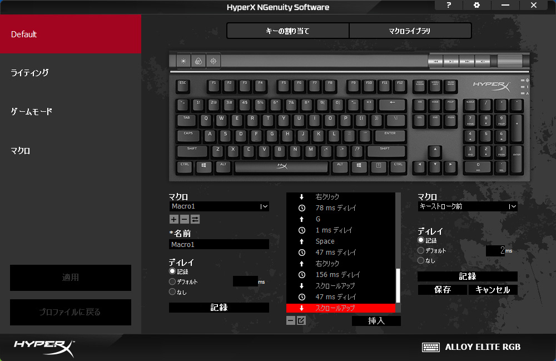The image size is (556, 361).
Task: Delete the macro with minus icon below Macro1
Action: point(185,219)
